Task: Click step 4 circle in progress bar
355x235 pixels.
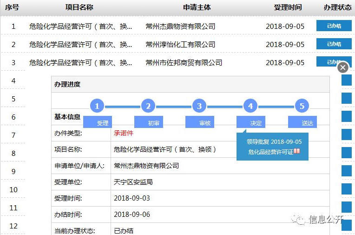Action: click(x=250, y=106)
